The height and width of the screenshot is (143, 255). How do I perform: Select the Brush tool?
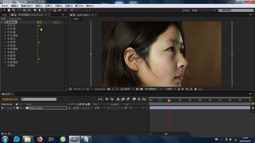pyautogui.click(x=50, y=10)
